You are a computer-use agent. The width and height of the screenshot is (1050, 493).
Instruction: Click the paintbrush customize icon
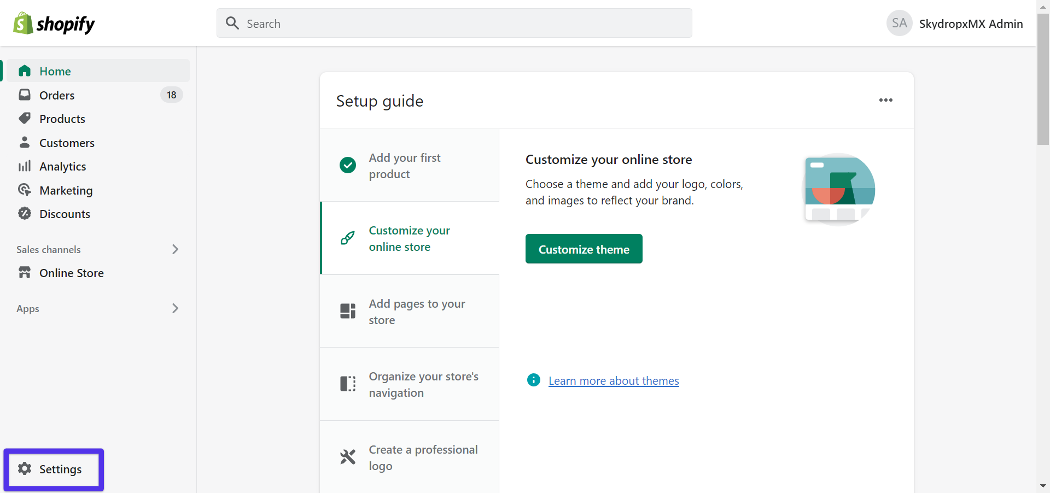(348, 238)
